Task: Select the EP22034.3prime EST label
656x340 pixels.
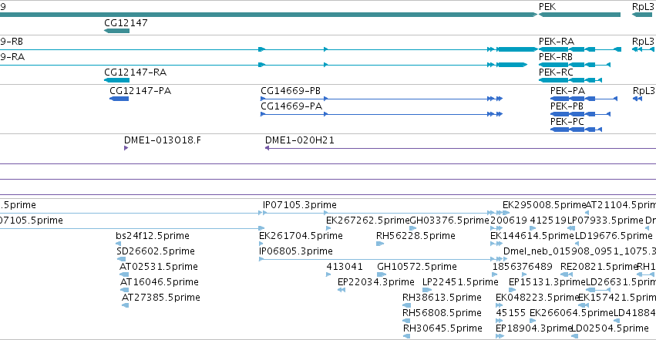Action: click(376, 282)
